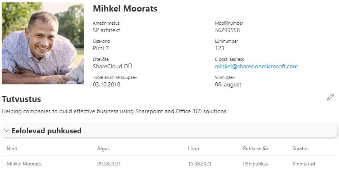
Task: Sort by the Algus column header
Action: click(103, 149)
